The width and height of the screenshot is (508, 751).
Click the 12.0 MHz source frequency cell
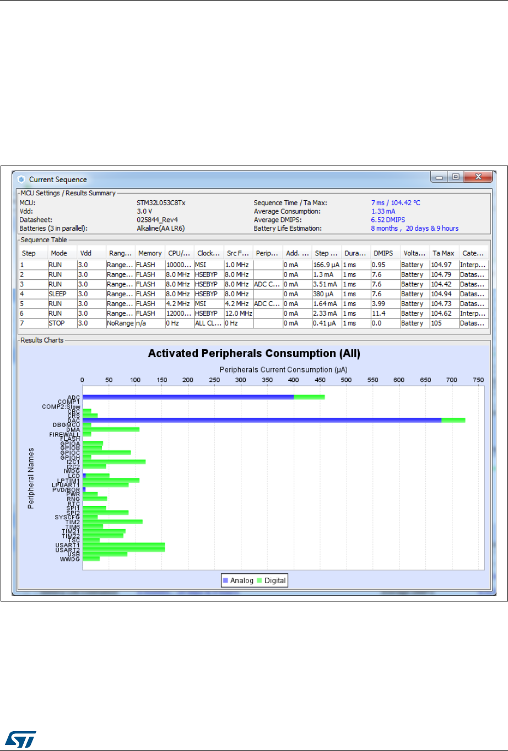point(238,313)
